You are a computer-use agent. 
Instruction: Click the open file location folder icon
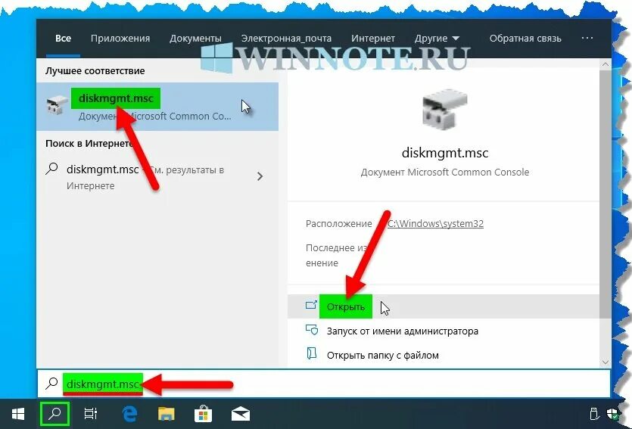[x=312, y=353]
